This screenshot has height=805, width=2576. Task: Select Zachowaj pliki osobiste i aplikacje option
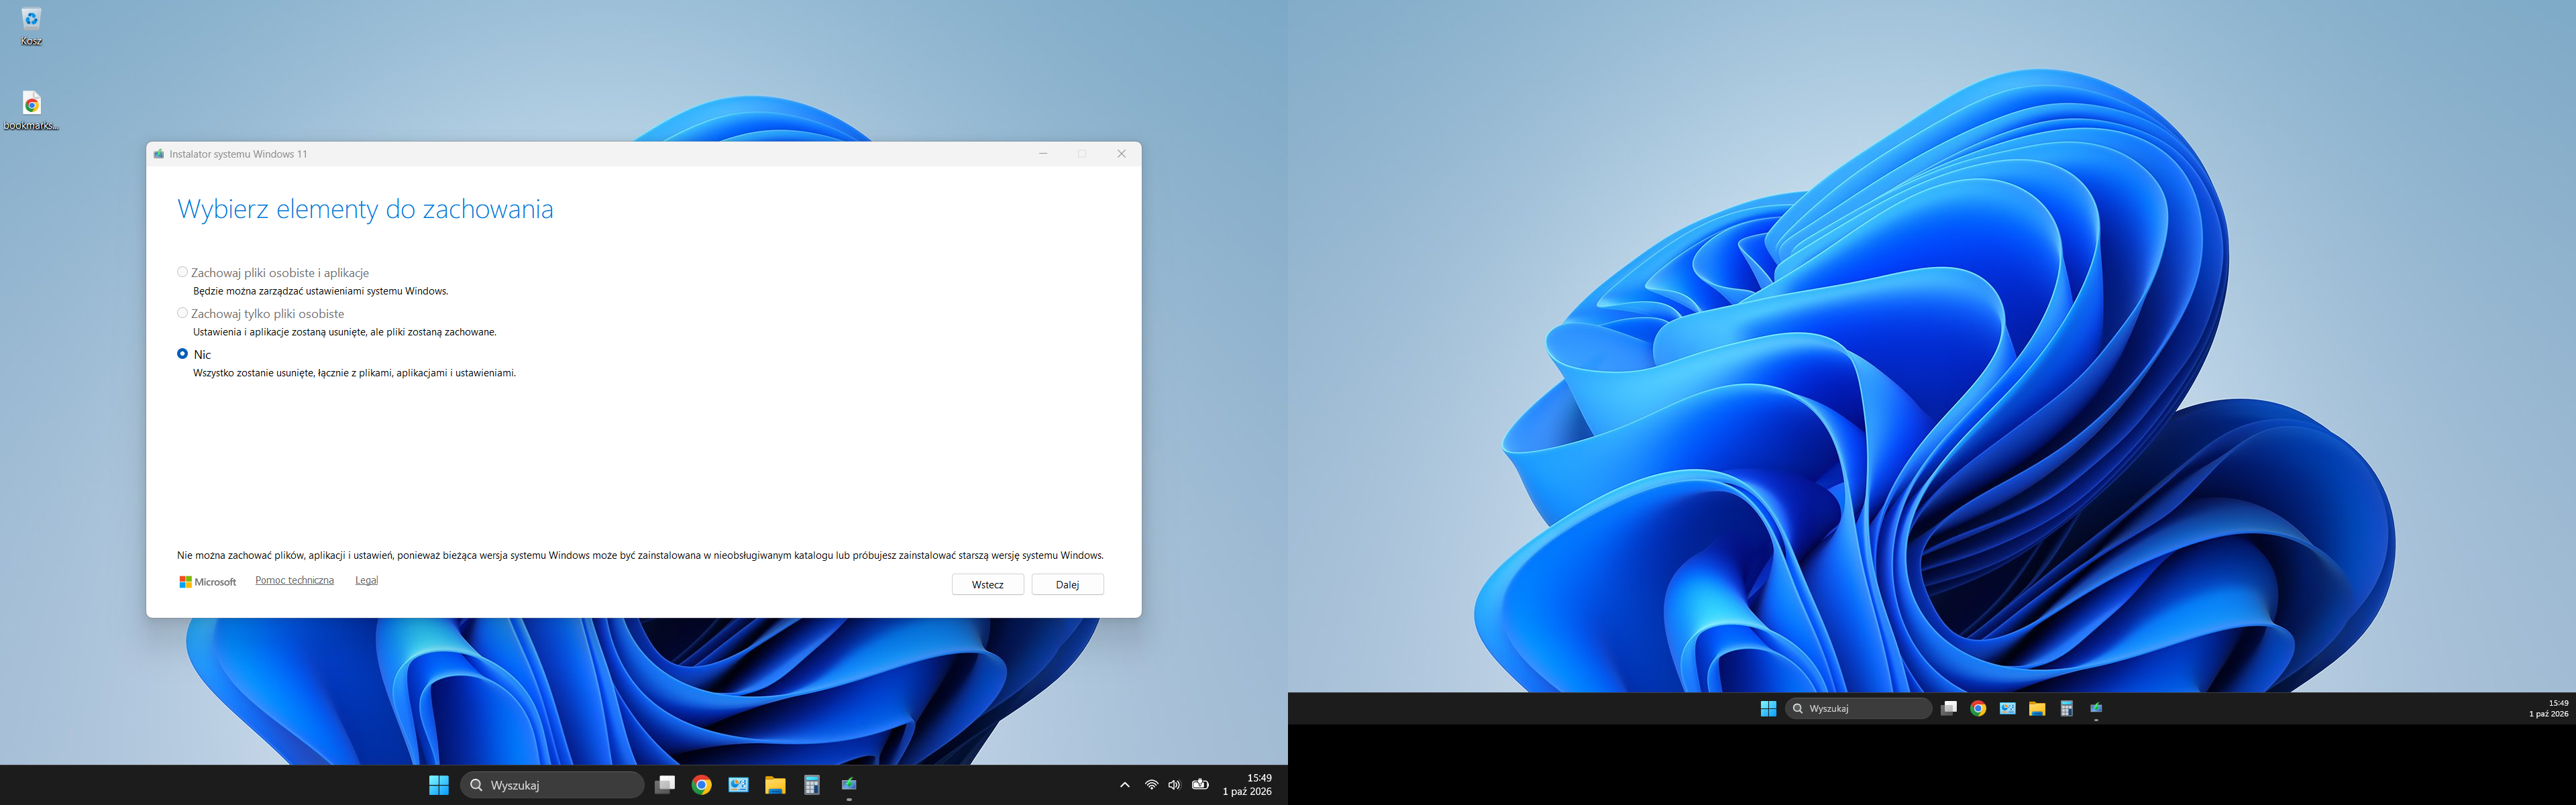tap(182, 272)
